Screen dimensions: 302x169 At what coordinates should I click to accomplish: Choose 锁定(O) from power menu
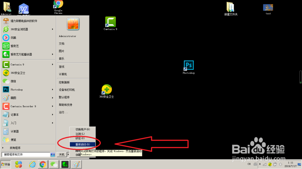82,138
